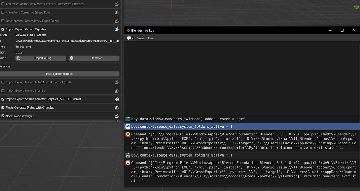Click the location text View3D > UI > Groom
This screenshot has width=360, height=191.
(31, 35)
